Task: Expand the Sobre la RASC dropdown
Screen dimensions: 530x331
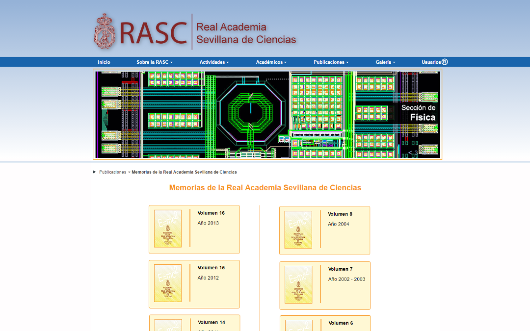Action: coord(155,62)
